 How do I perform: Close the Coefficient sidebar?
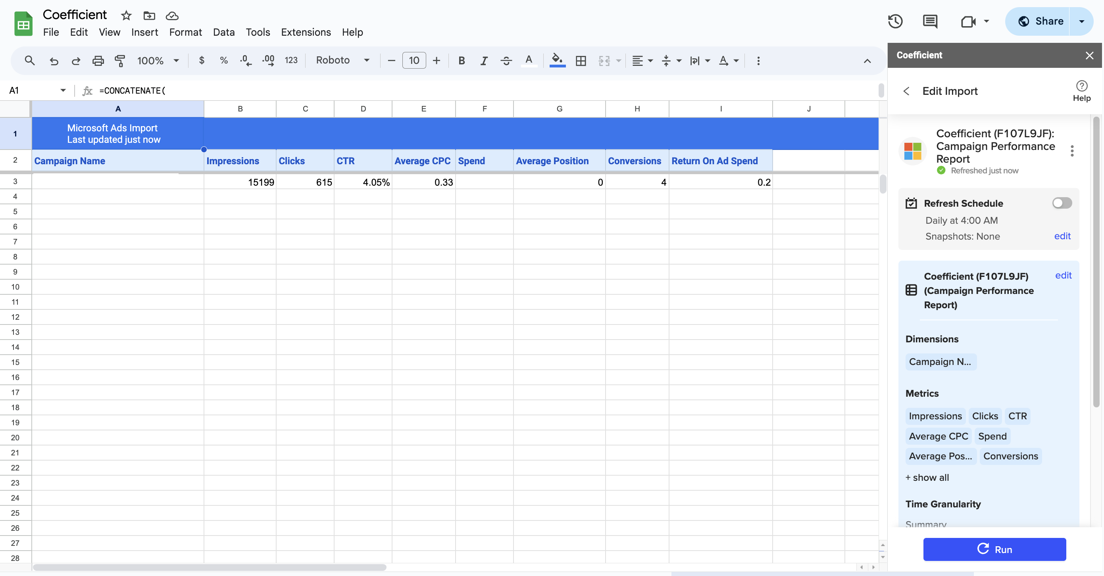pyautogui.click(x=1089, y=55)
